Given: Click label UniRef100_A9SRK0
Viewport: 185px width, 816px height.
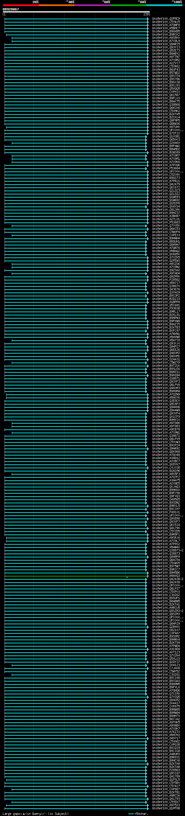Looking at the screenshot, I should (166, 38).
